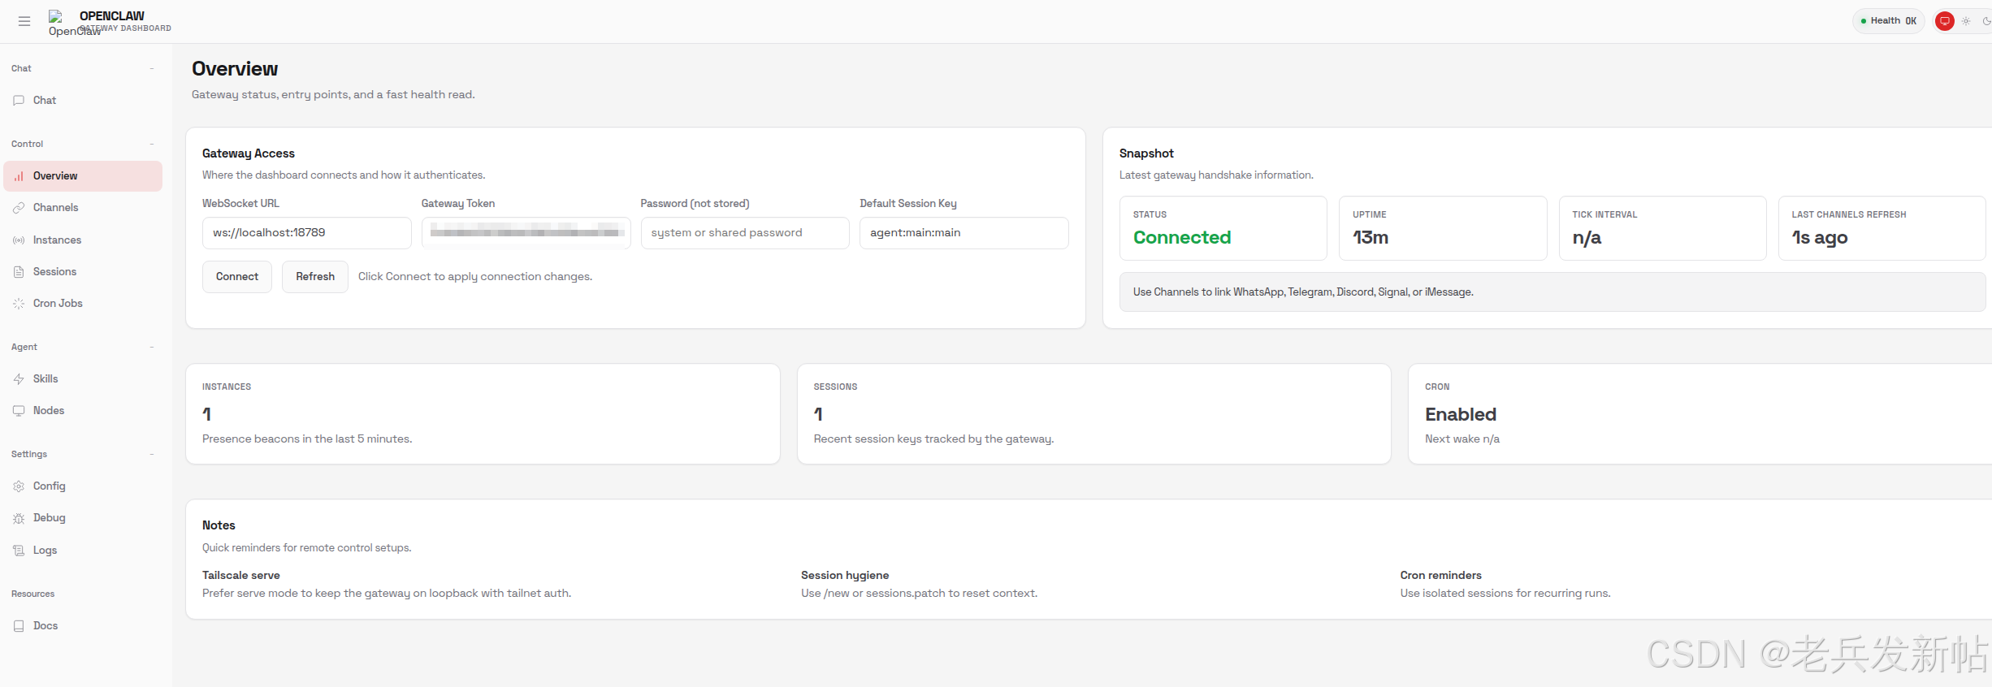Image resolution: width=1992 pixels, height=687 pixels.
Task: Click the Refresh button
Action: [x=315, y=277]
